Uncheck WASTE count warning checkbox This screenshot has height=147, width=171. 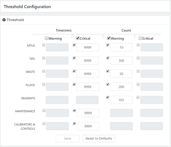click(108, 71)
